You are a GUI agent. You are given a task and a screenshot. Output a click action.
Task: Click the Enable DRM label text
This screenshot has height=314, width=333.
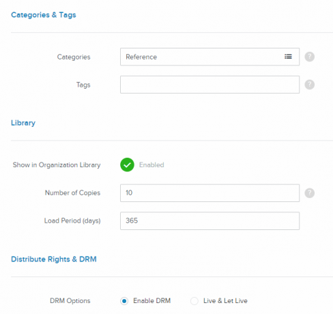152,301
